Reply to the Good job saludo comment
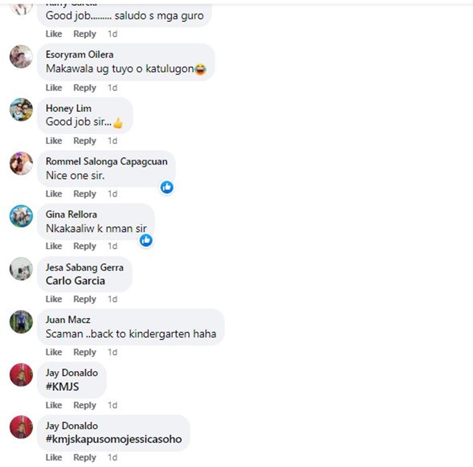 (x=85, y=34)
